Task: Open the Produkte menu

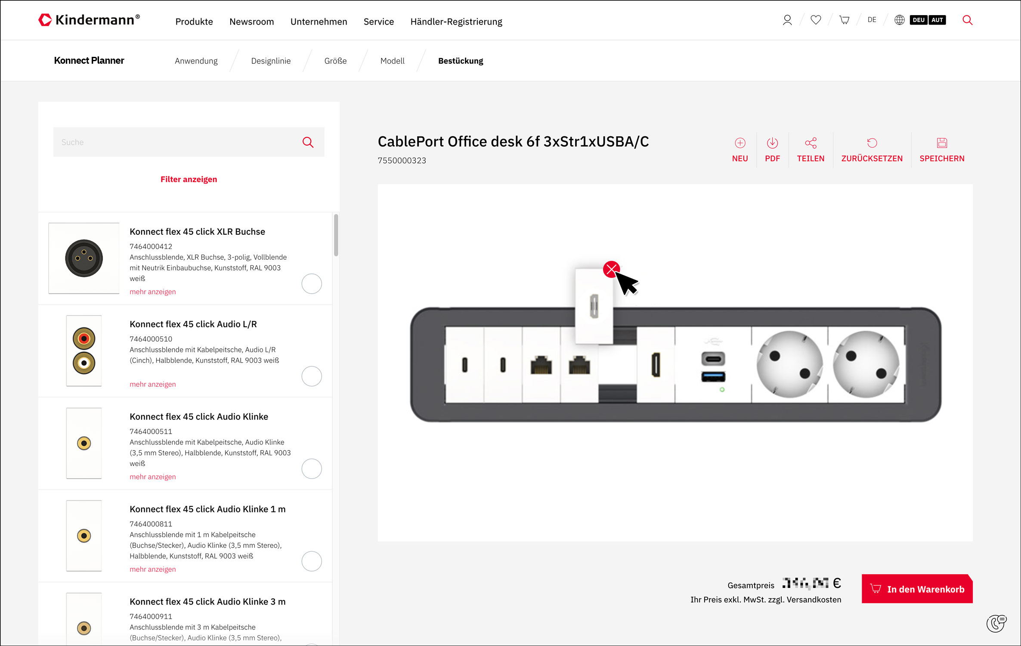Action: pyautogui.click(x=194, y=22)
